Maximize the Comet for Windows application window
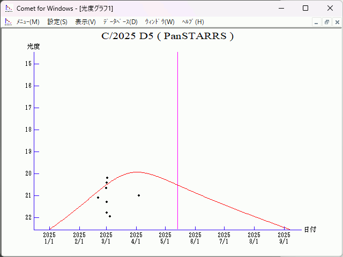Image resolution: width=343 pixels, height=257 pixels. [305, 8]
